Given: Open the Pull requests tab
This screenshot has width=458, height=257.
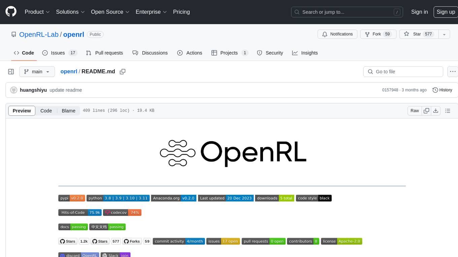Looking at the screenshot, I should (104, 53).
